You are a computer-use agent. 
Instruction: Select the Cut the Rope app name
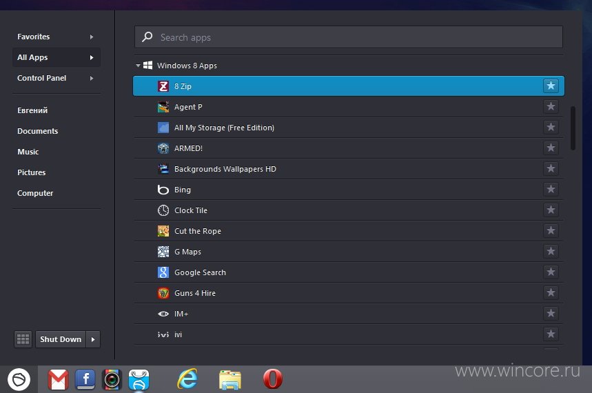tap(198, 231)
